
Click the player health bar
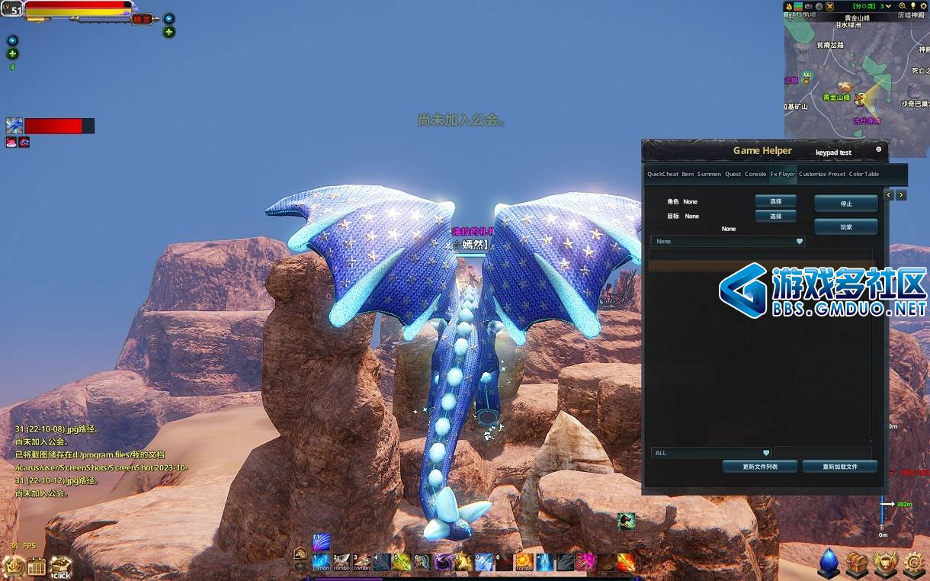tap(77, 5)
